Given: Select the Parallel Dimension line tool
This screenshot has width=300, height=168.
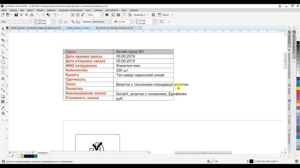Looking at the screenshot, I should [x=3, y=85].
